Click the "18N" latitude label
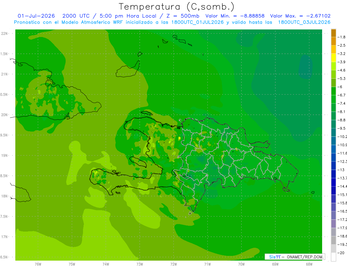 tap(4, 196)
